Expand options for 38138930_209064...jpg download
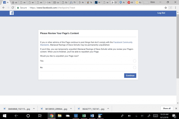 pos(71,108)
